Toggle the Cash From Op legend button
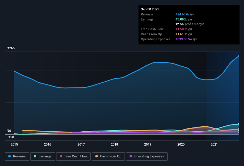The image size is (244, 166). (x=108, y=157)
